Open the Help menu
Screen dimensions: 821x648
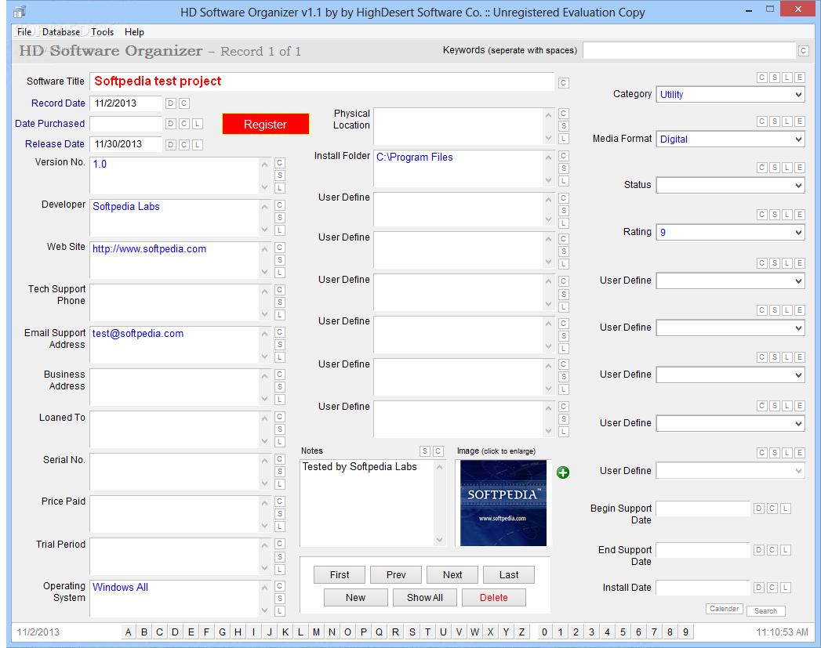(134, 32)
